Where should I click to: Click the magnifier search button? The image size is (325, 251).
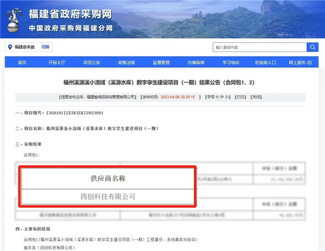tap(313, 47)
